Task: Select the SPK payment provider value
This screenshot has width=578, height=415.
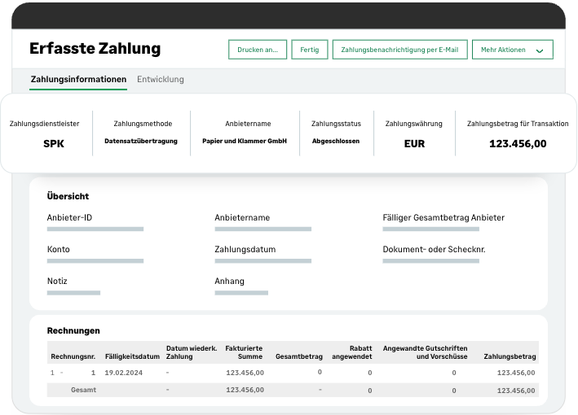Action: coord(54,144)
